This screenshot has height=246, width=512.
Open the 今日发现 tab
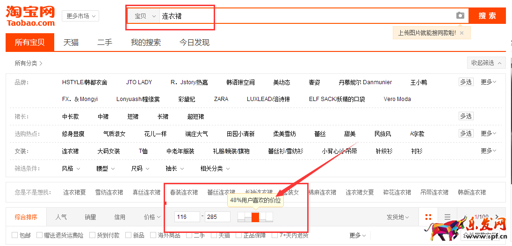coord(194,43)
